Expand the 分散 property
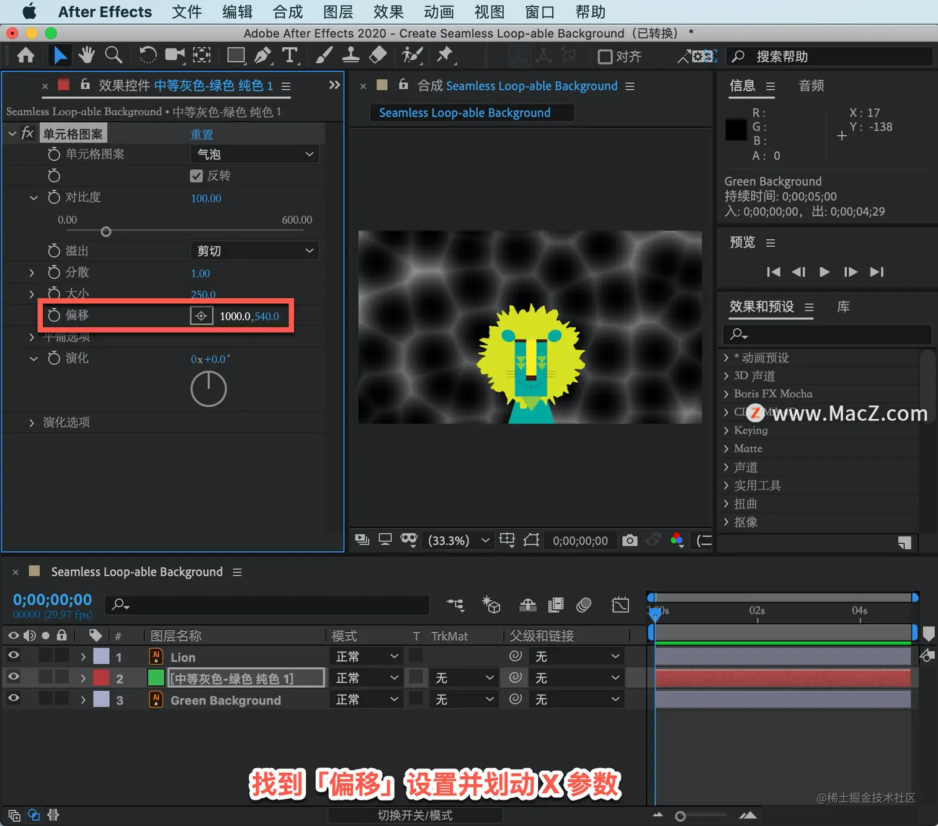The width and height of the screenshot is (938, 826). pyautogui.click(x=32, y=273)
